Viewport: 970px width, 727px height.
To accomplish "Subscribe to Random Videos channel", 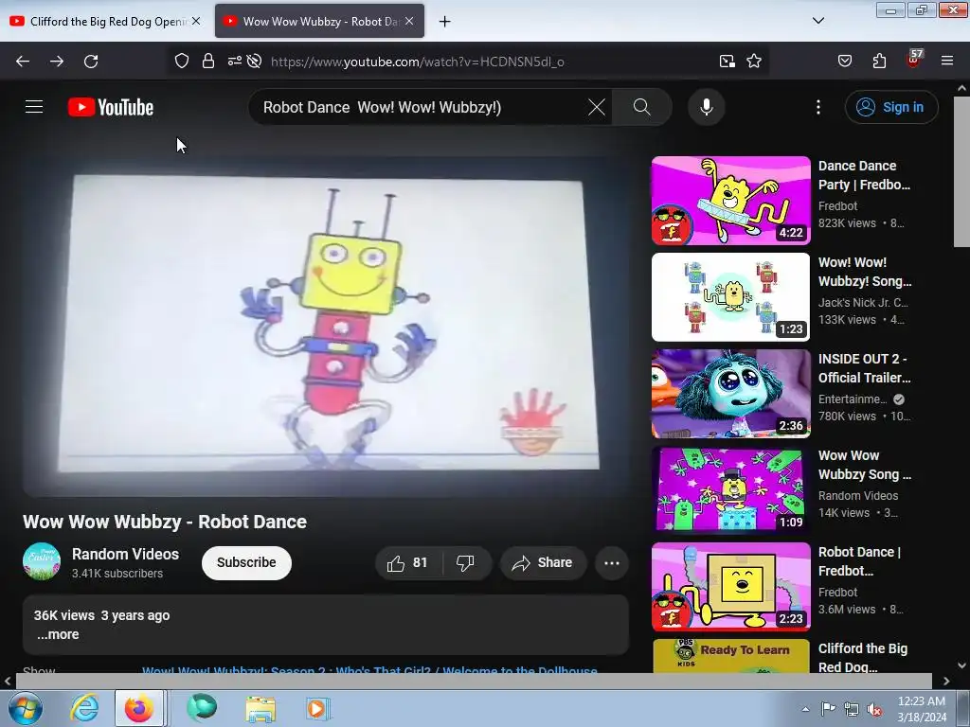I will coord(246,562).
